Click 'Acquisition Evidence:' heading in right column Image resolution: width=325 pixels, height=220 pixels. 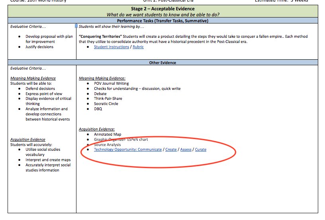97,129
